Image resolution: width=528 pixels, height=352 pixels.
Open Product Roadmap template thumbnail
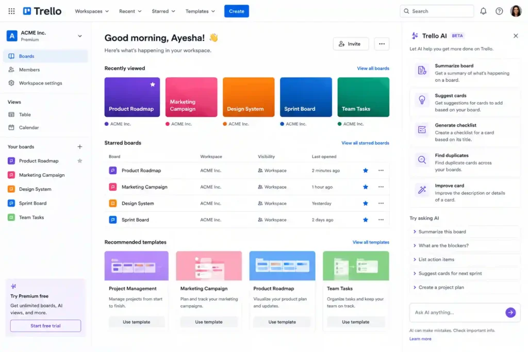tap(282, 266)
